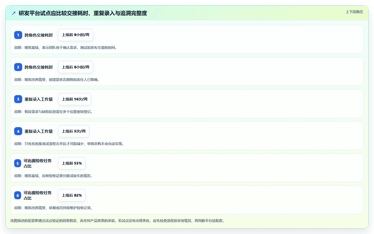The width and height of the screenshot is (374, 234).
Task: Click the note 说明:假设需求与缺陷信息需在多个位置重复登记
Action: coord(54,112)
